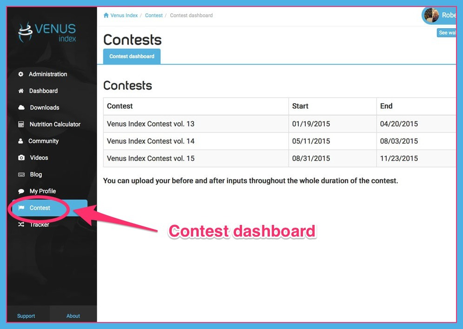Click the user name next to avatar
The width and height of the screenshot is (463, 329).
(449, 15)
